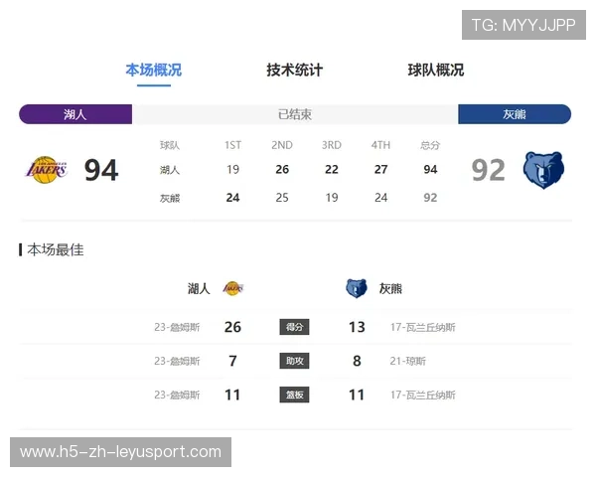596x477 pixels.
Task: Click the 湖人 row label in score table
Action: [x=170, y=170]
